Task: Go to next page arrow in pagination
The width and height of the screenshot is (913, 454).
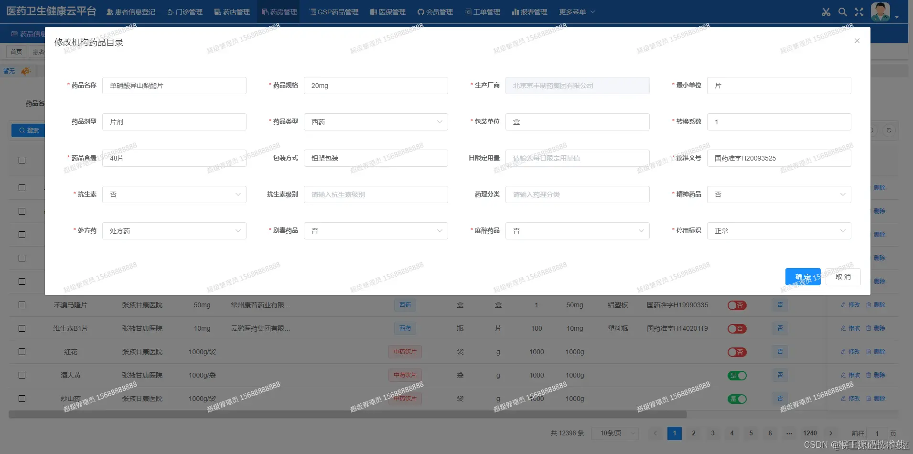Action: coord(831,433)
